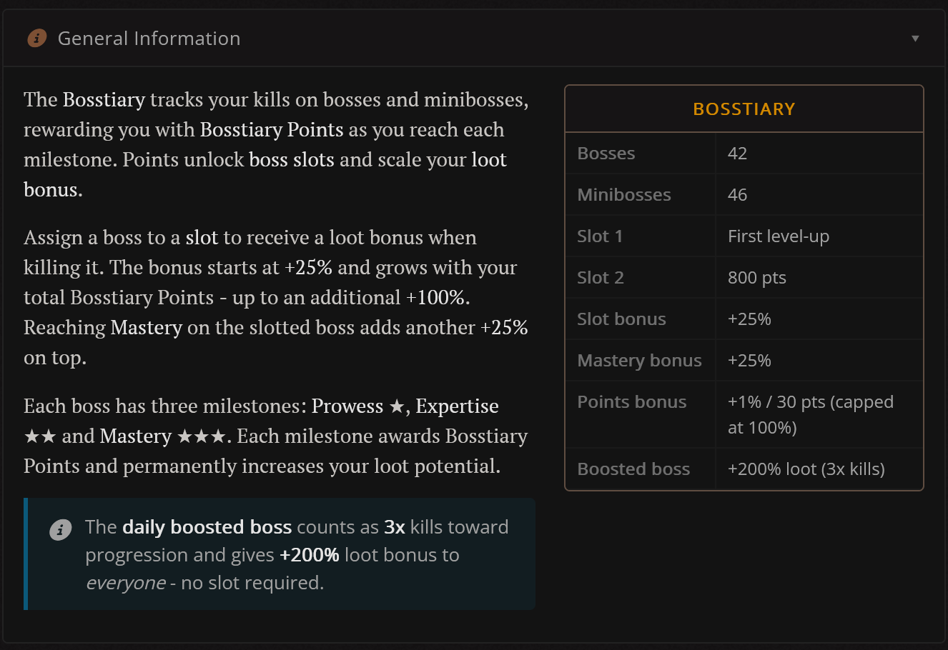Click the General Information info icon

37,38
